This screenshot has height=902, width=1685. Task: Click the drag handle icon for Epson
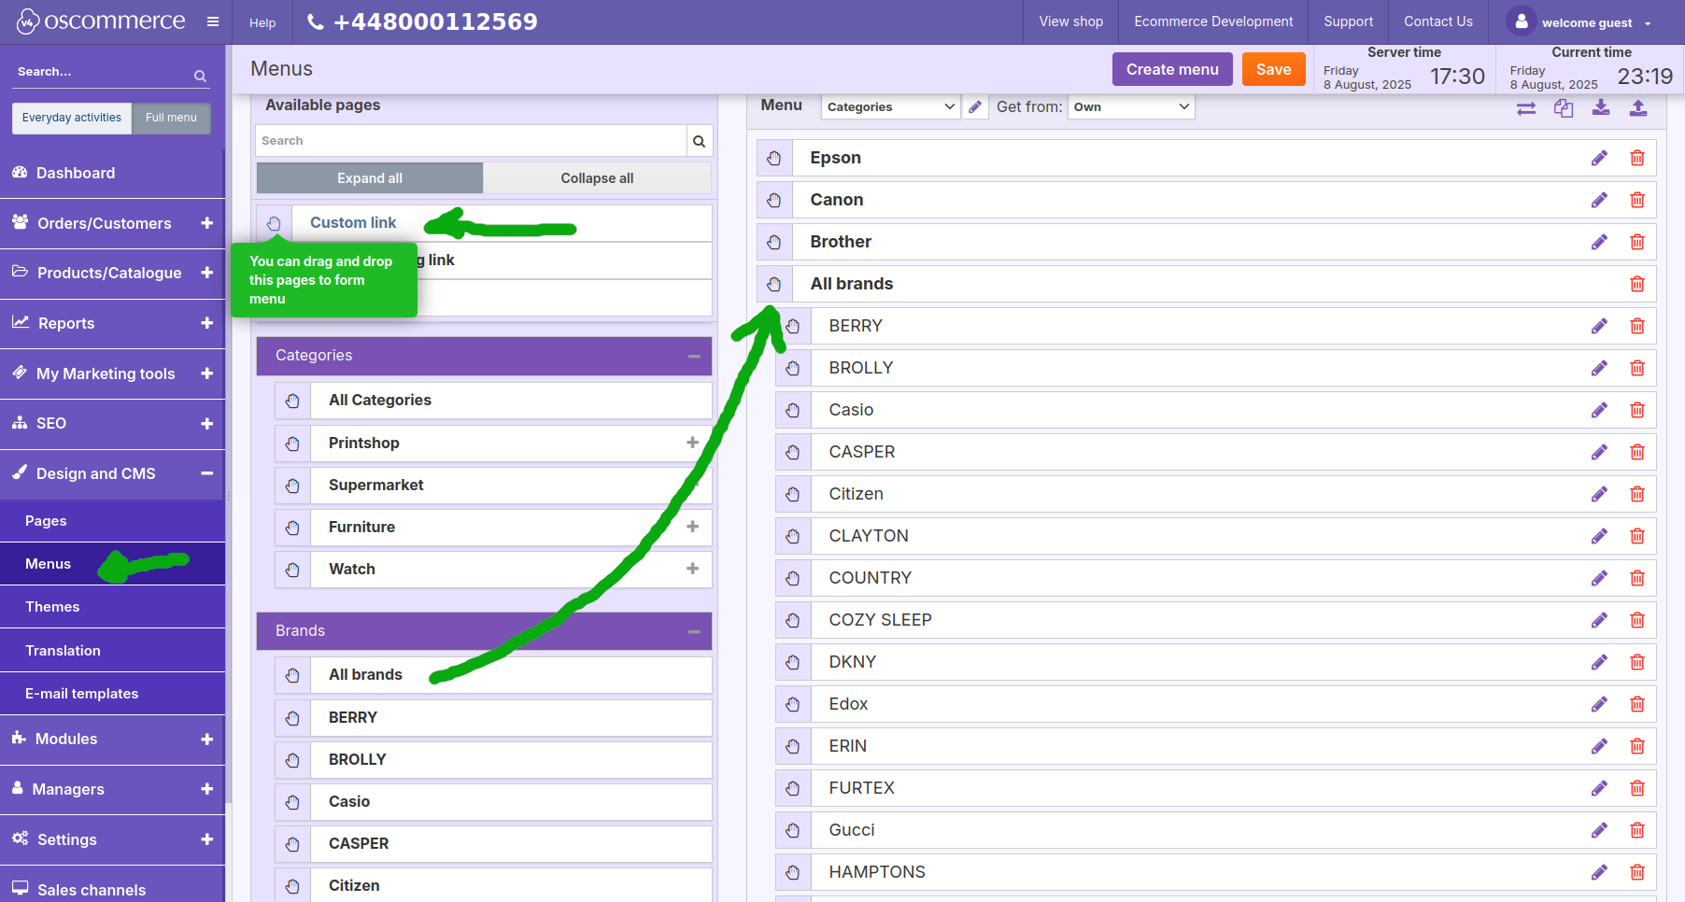[x=774, y=158]
